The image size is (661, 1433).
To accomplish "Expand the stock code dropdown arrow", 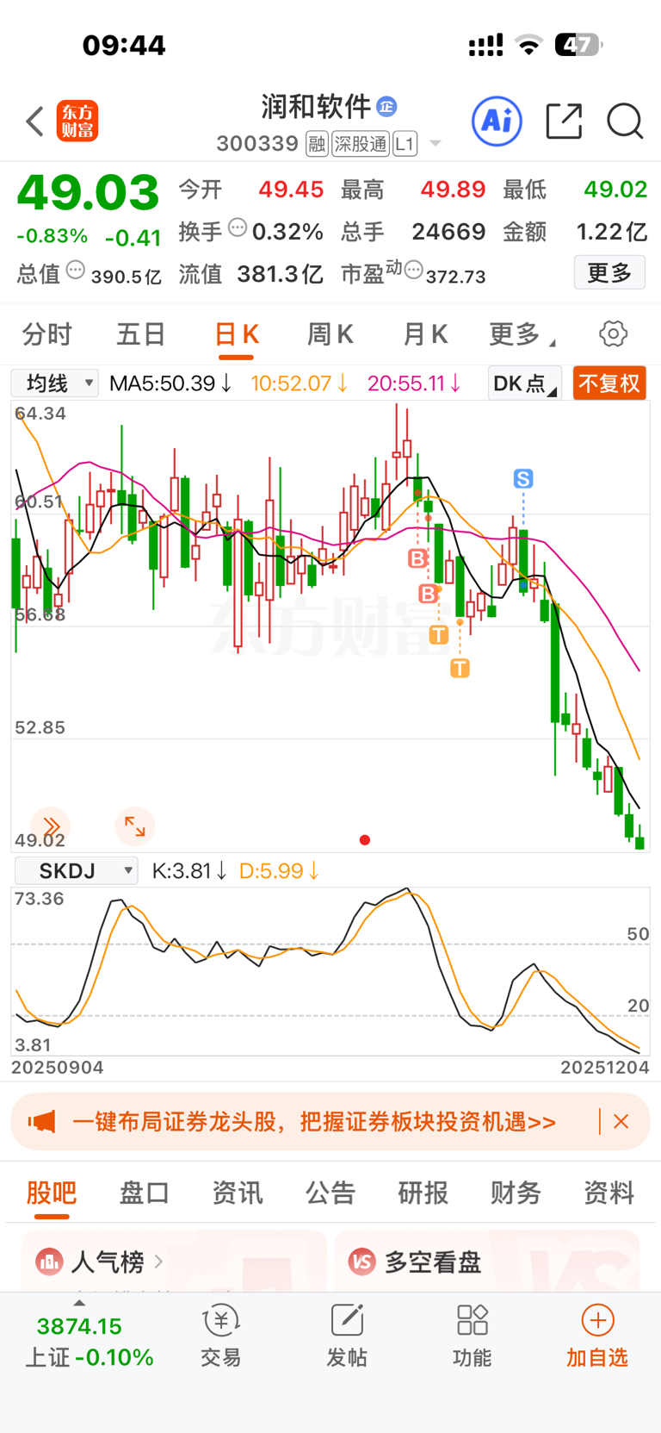I will (436, 144).
